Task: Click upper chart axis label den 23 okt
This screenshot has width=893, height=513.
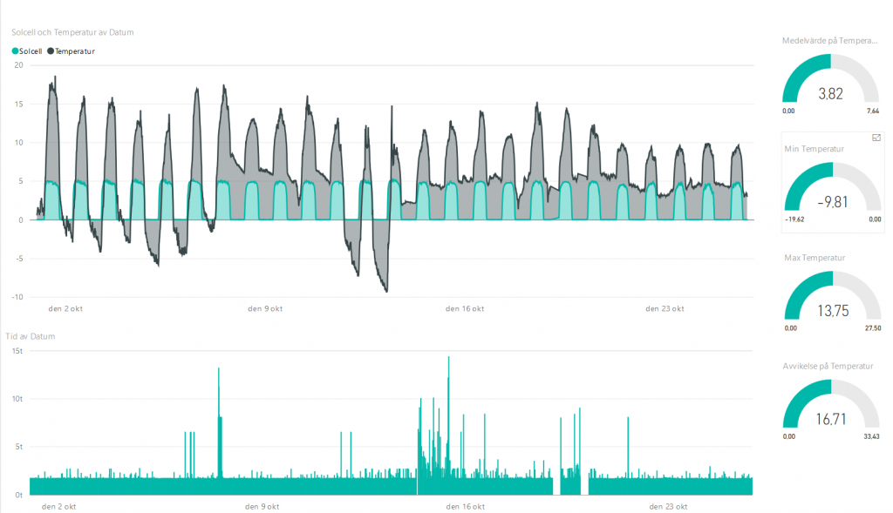Action: (665, 309)
